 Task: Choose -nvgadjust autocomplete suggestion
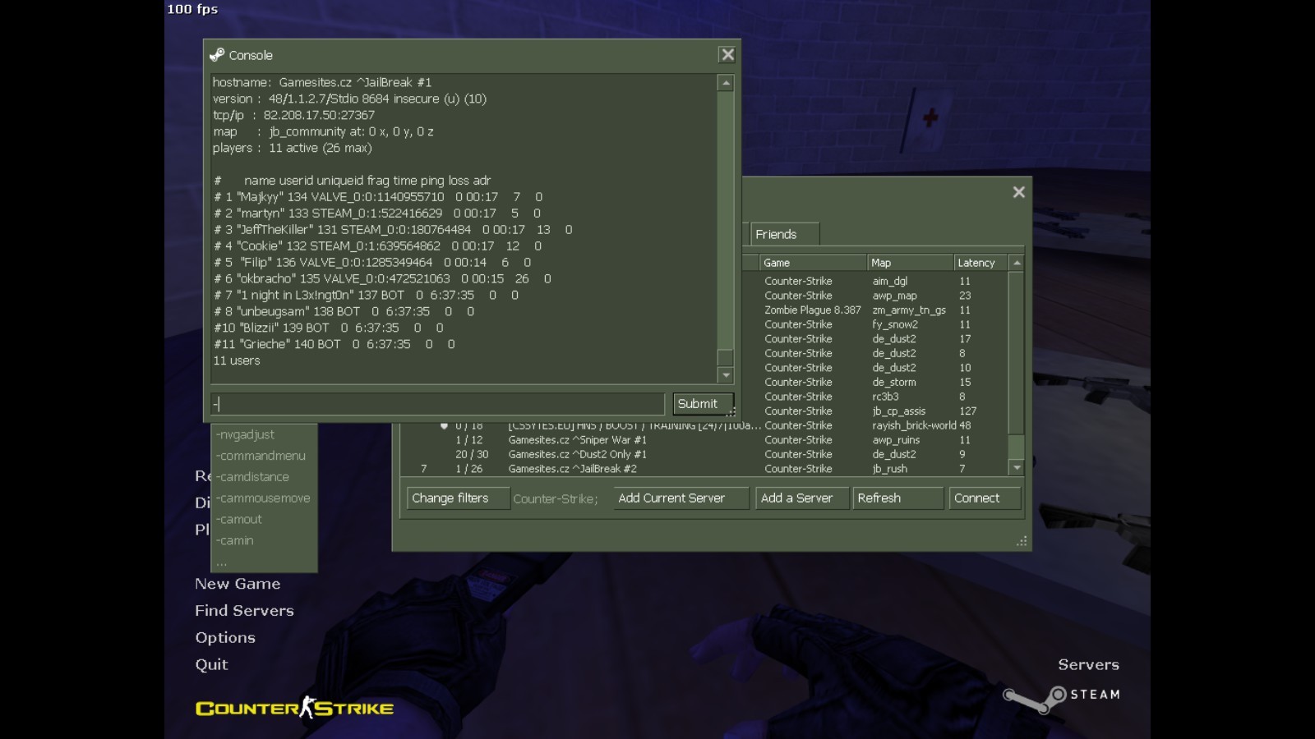pos(264,434)
